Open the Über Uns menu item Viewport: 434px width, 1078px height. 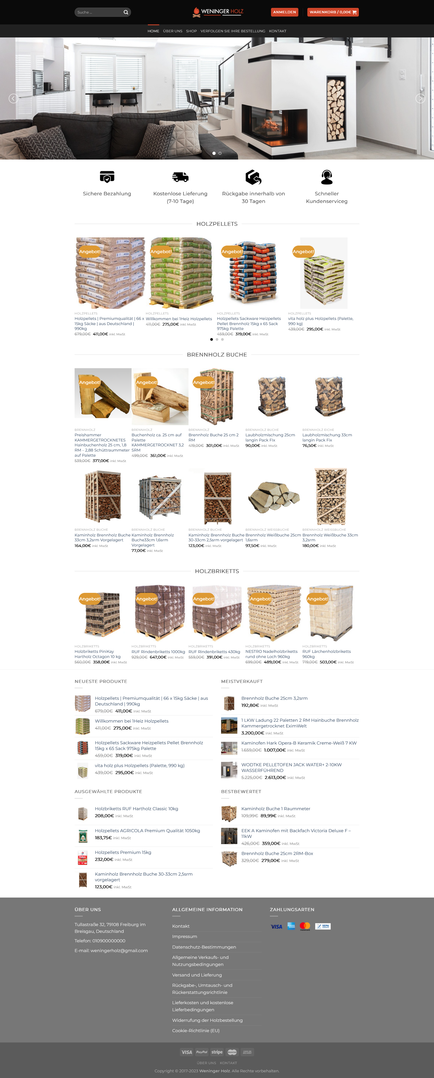click(173, 31)
